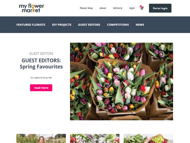Open the middle mixed flowers article thumbnail
The image size is (190, 143).
click(95, 139)
